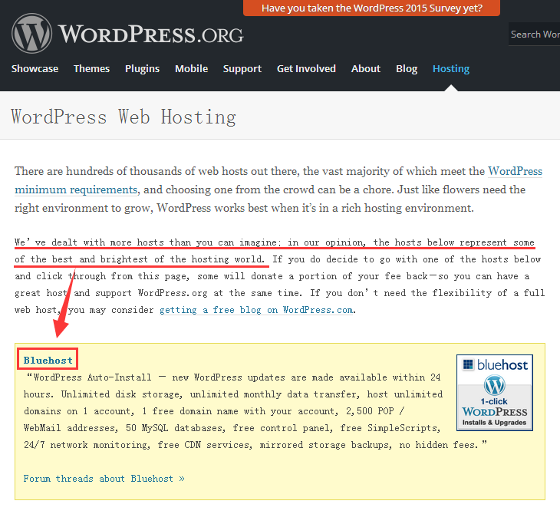Open getting a free blog on WordPress.com link
Screen dimensions: 560x514
tap(256, 310)
